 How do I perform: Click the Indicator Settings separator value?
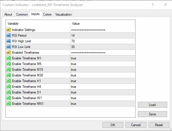(88, 30)
